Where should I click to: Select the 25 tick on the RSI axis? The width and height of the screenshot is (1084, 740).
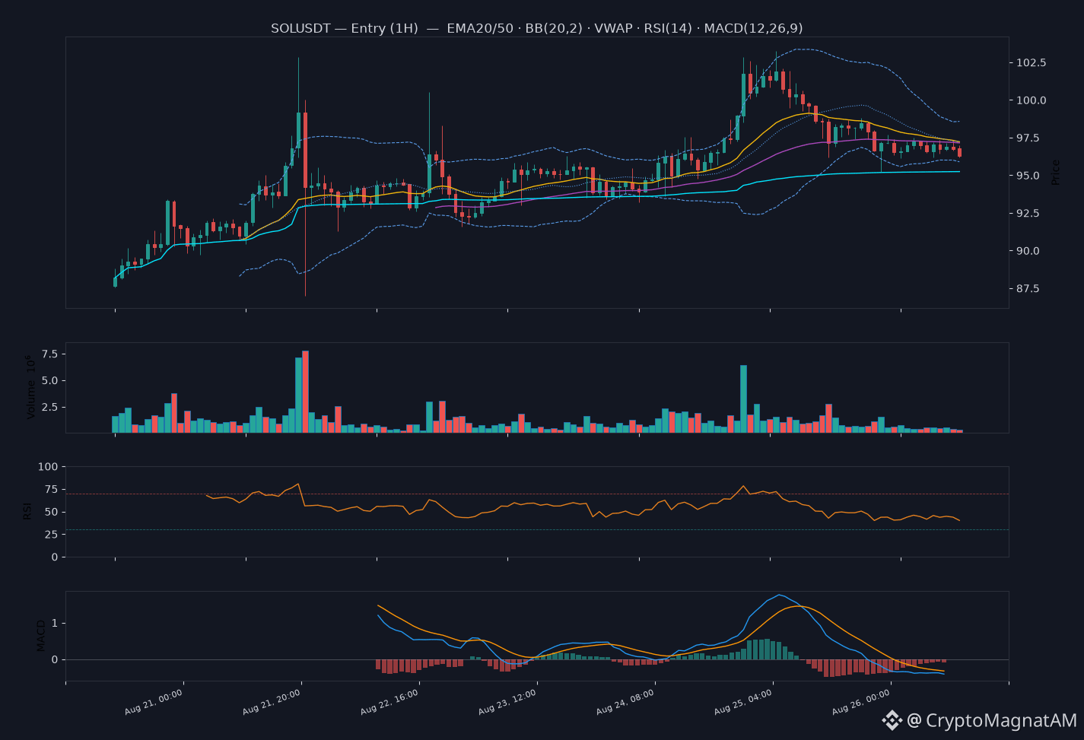(52, 535)
